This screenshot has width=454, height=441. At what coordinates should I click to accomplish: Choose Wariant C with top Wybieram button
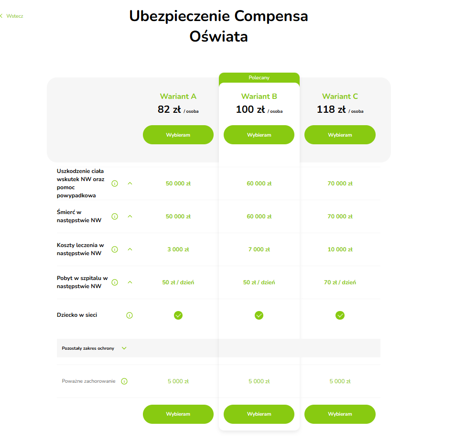pyautogui.click(x=340, y=135)
